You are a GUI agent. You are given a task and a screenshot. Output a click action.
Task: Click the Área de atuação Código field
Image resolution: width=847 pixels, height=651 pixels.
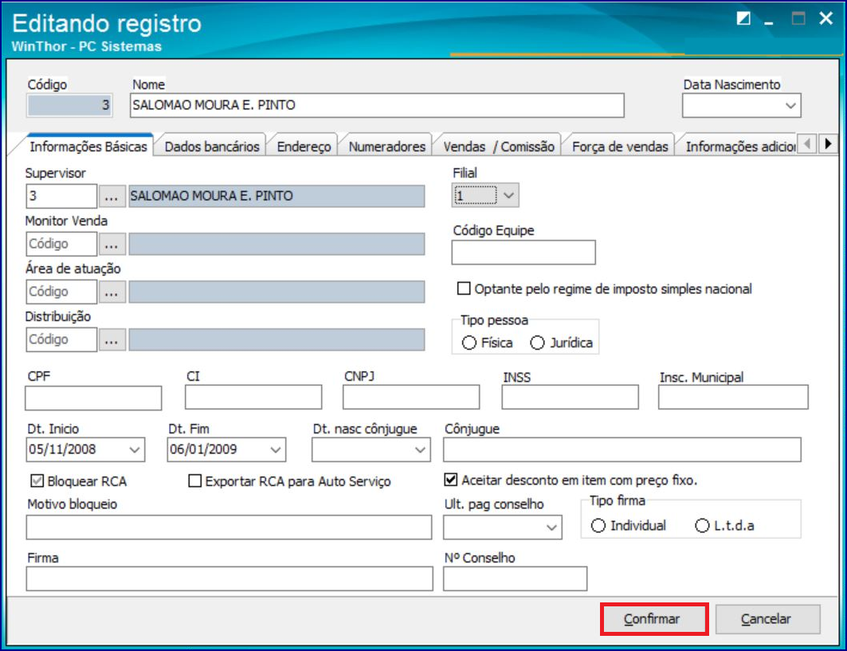tap(61, 292)
